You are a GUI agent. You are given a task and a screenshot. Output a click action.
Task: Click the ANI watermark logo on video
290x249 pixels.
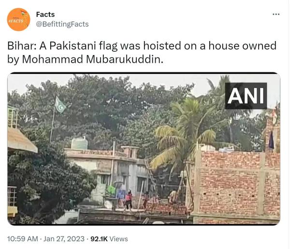[246, 96]
